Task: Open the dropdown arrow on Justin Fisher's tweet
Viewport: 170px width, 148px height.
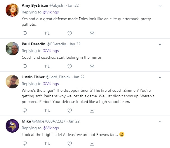Action: 160,77
